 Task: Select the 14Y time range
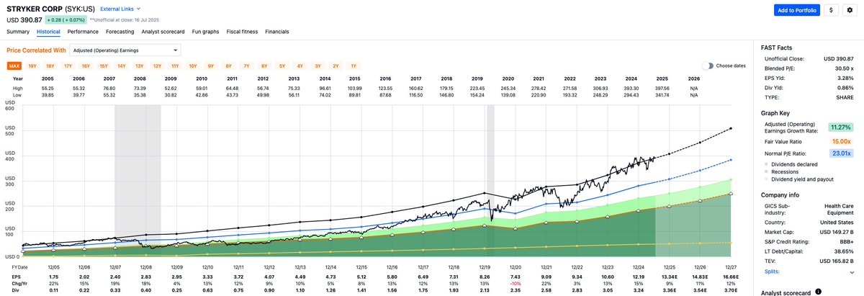(x=121, y=66)
